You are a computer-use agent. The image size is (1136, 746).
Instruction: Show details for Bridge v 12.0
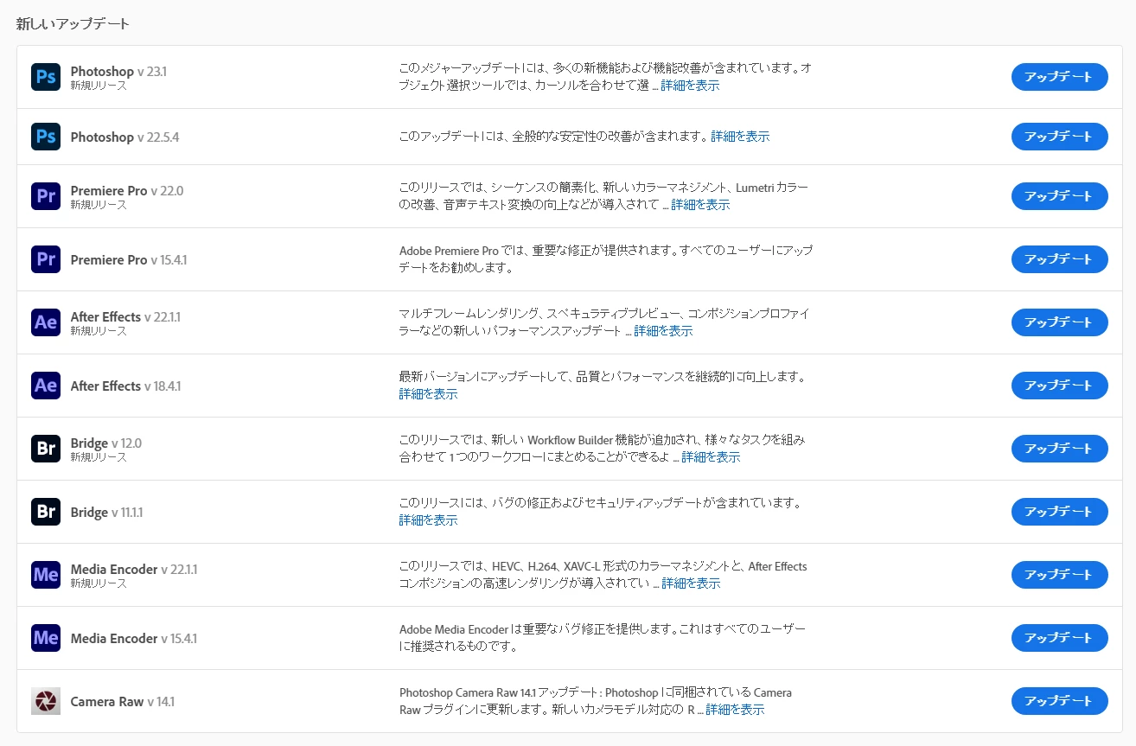click(711, 457)
